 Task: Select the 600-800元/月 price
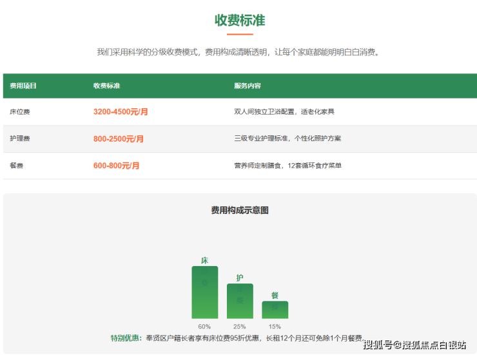pyautogui.click(x=116, y=166)
